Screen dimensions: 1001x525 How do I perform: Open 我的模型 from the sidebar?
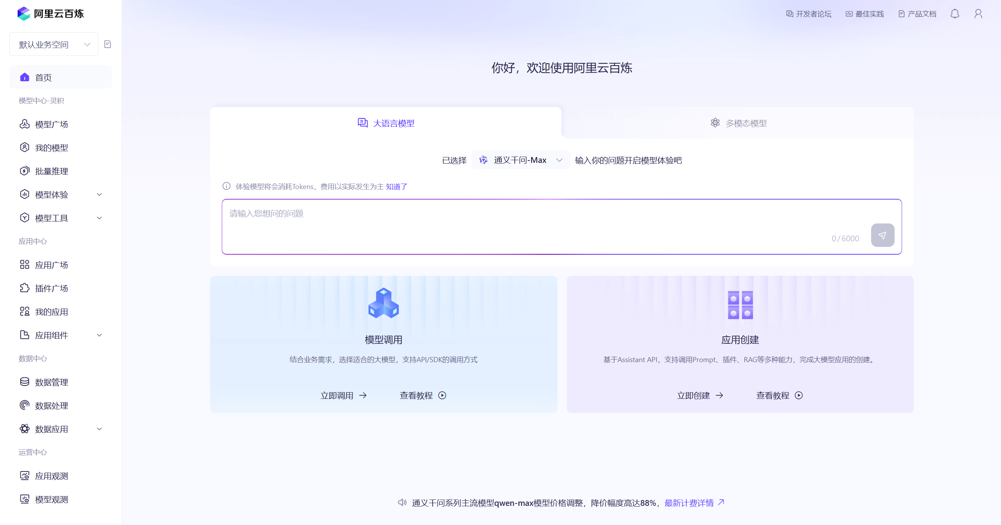click(61, 148)
